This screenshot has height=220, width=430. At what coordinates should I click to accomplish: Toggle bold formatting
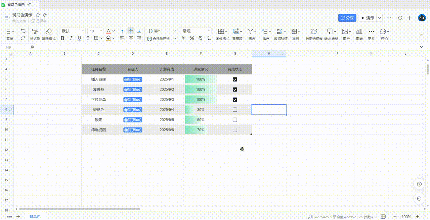coord(62,38)
